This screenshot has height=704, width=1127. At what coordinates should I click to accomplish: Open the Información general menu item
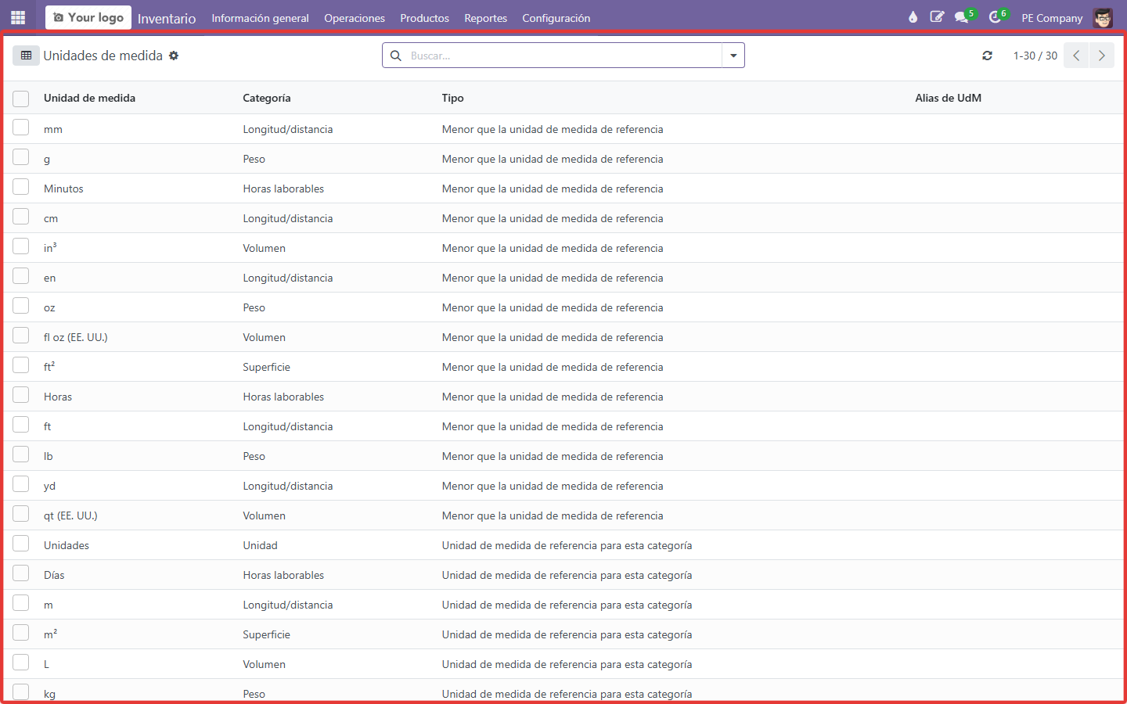(x=260, y=18)
